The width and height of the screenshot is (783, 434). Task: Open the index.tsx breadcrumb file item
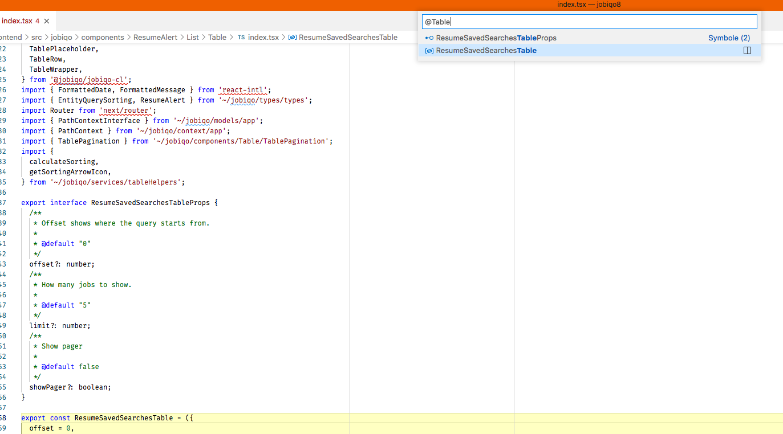(x=263, y=37)
